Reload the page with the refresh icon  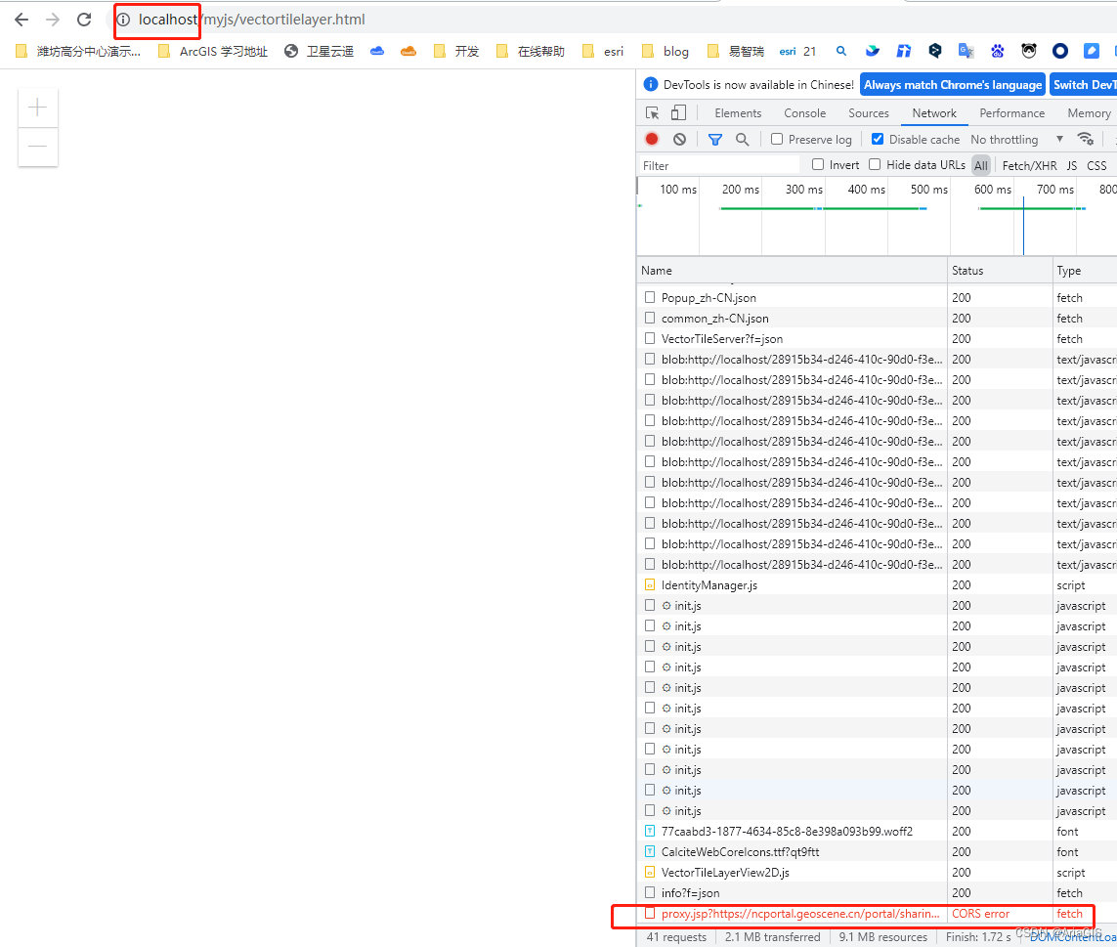84,20
